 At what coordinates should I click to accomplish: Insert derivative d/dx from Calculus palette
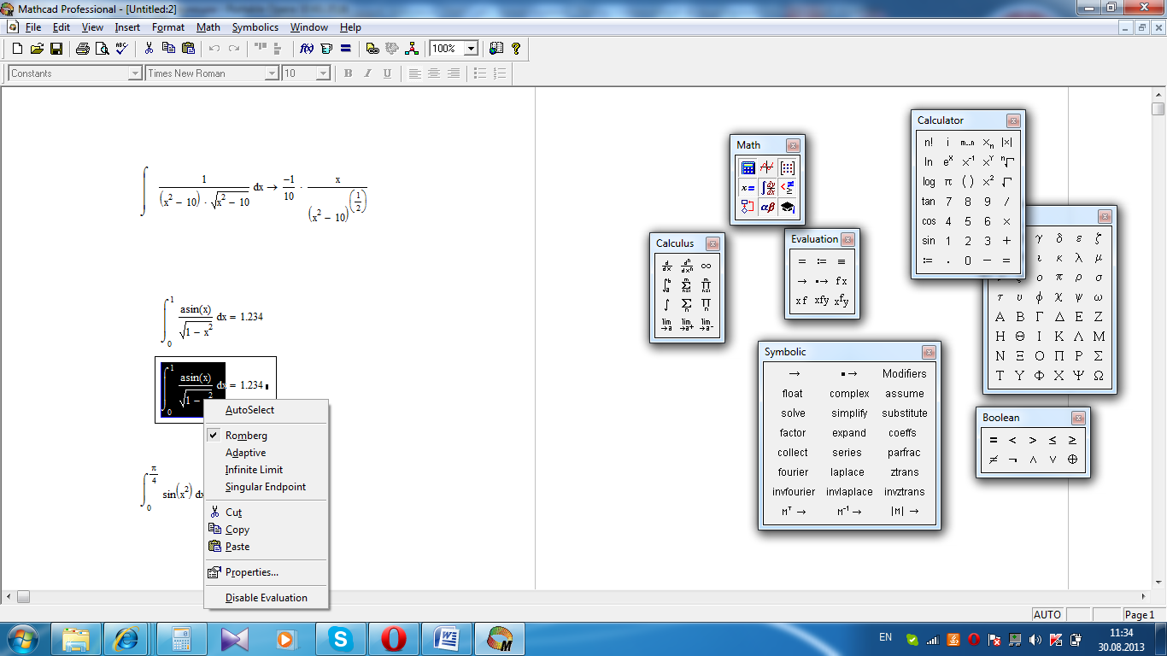click(666, 266)
